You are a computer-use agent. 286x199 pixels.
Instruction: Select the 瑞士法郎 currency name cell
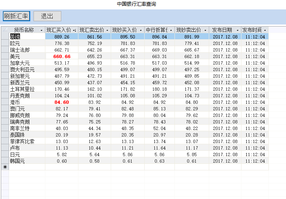click(27, 50)
